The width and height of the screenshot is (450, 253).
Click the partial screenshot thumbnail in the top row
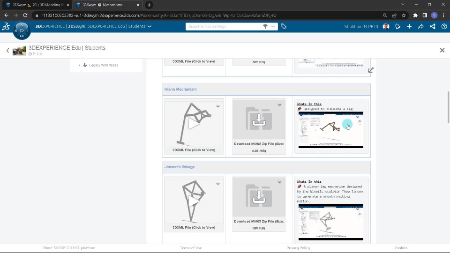pos(330,63)
